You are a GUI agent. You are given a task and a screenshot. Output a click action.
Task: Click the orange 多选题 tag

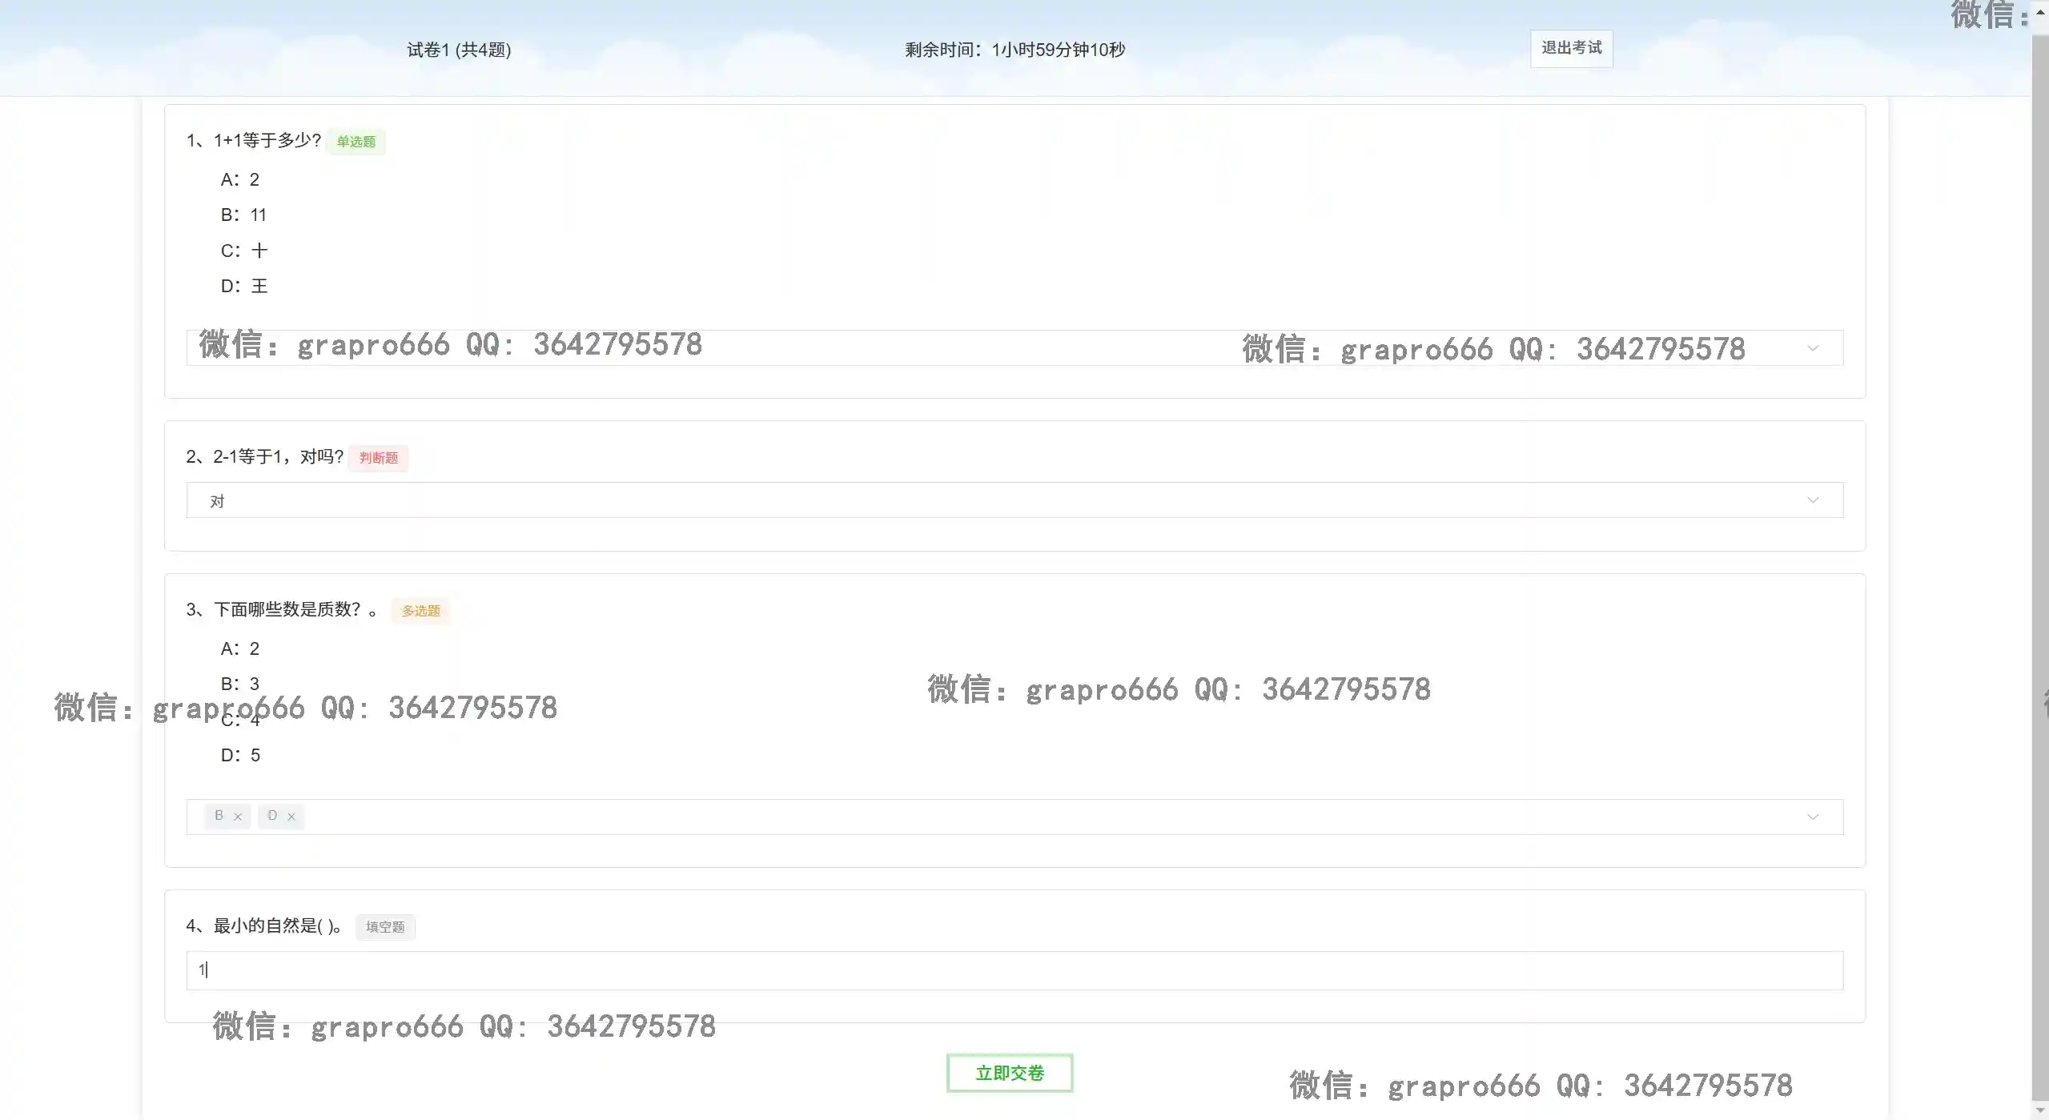420,611
